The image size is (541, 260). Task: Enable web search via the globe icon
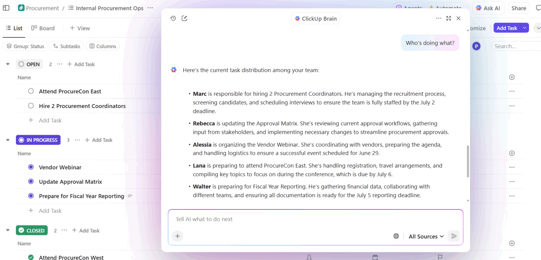[396, 236]
